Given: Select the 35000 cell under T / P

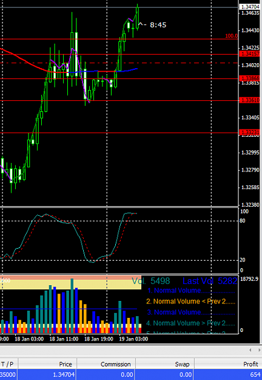Looking at the screenshot, I should (8, 375).
